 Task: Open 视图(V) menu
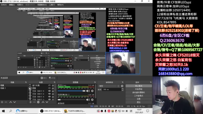[x=20, y=5]
